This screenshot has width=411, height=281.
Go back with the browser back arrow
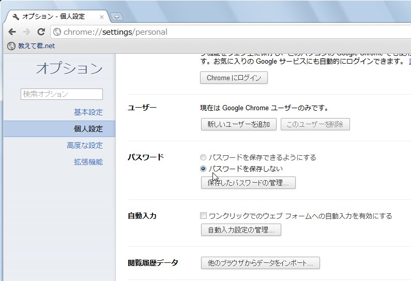click(12, 32)
